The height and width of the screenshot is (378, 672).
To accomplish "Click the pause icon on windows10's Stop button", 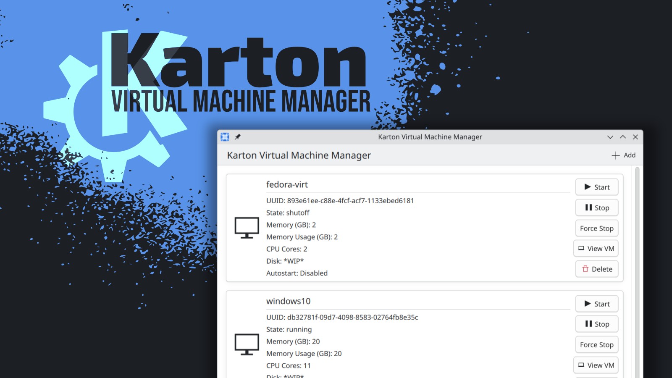I will pyautogui.click(x=589, y=324).
